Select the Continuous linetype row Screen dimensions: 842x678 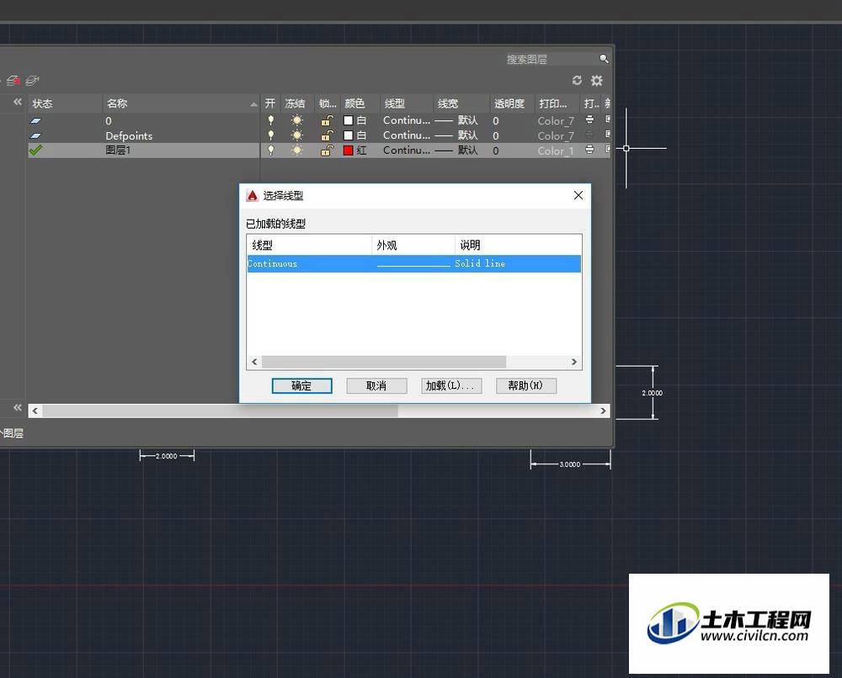click(x=414, y=263)
